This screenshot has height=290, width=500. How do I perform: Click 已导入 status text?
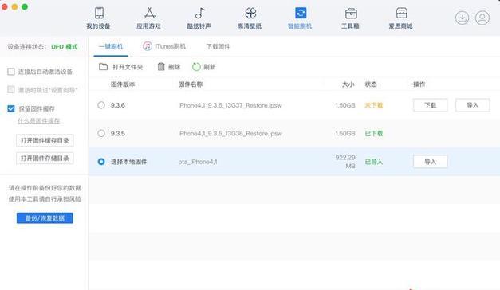click(x=374, y=162)
